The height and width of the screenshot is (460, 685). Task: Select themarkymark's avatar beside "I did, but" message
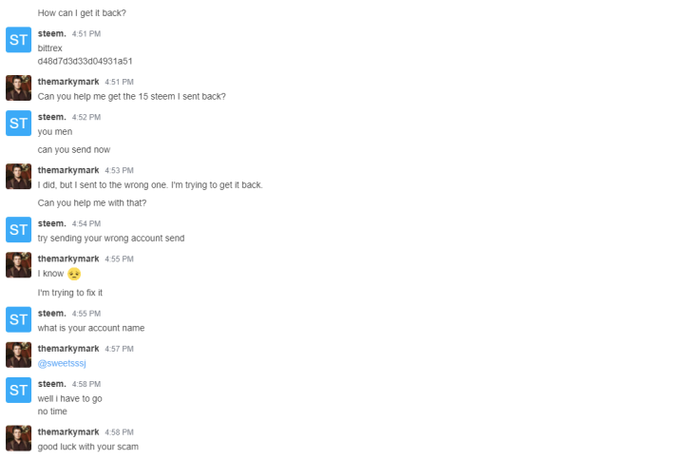click(x=19, y=176)
